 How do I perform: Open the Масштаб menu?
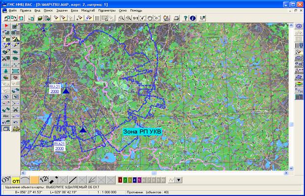tap(88, 10)
